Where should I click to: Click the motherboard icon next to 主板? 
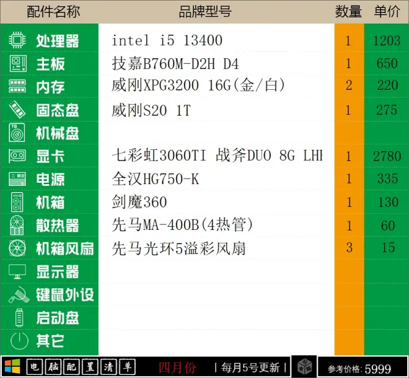click(17, 64)
